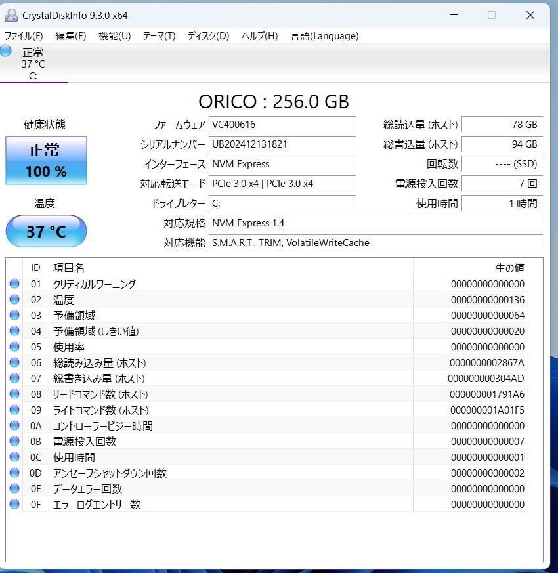Click the ORICO : 256.0 GB drive title

point(274,102)
